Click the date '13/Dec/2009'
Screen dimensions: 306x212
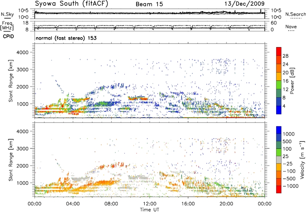(x=244, y=4)
